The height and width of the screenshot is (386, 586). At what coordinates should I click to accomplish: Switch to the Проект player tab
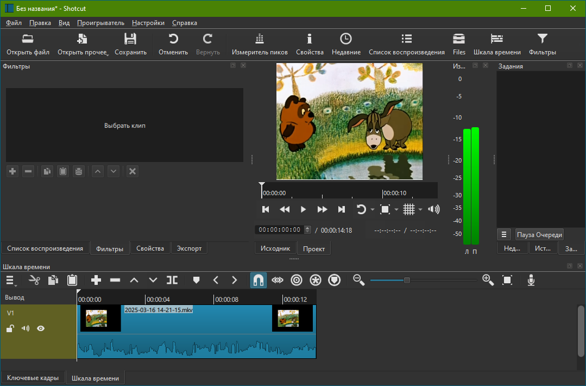pos(313,249)
